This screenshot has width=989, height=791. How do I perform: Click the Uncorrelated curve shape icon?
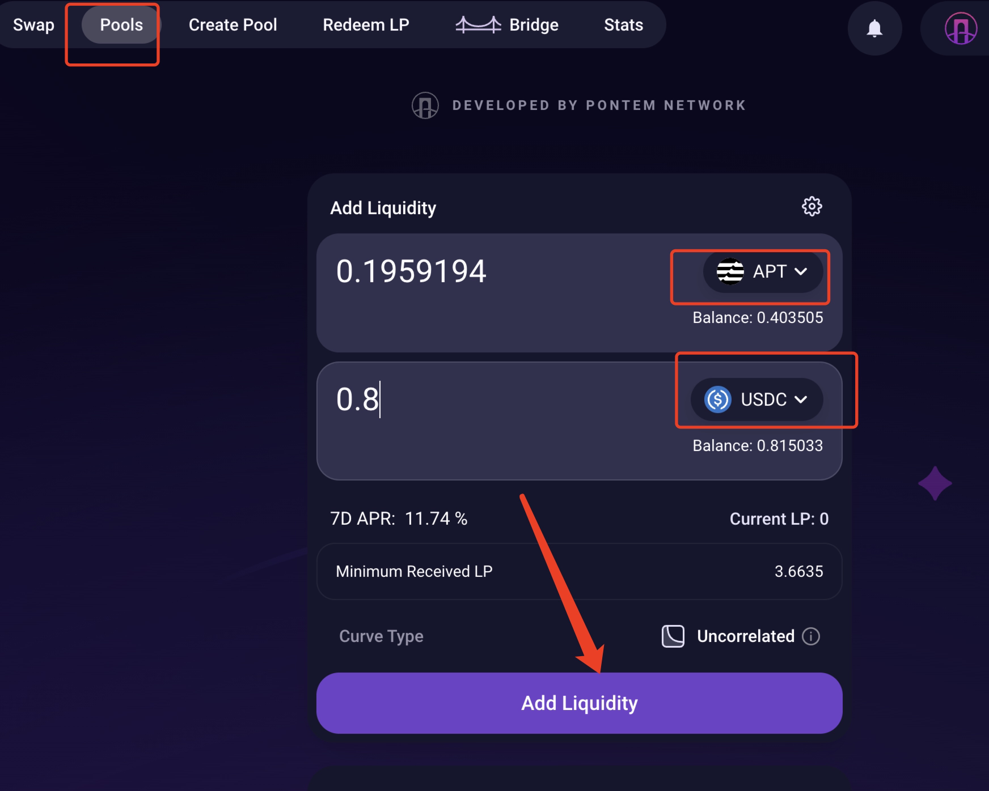coord(673,636)
